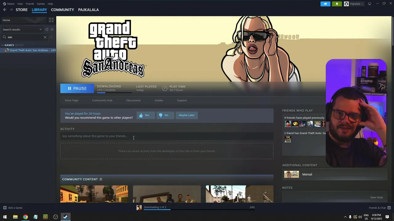Go back with the navigation back arrow

tap(5, 10)
